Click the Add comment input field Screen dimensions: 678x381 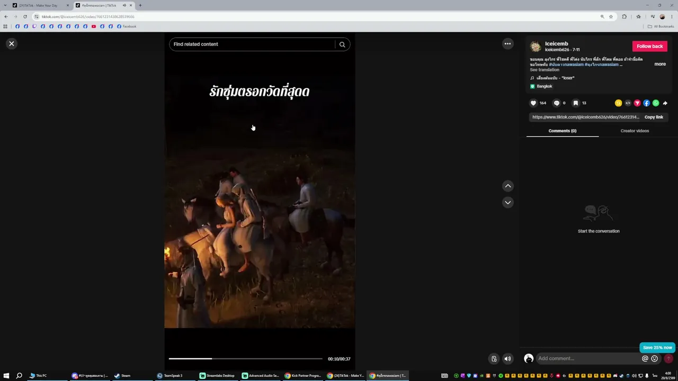tap(588, 359)
